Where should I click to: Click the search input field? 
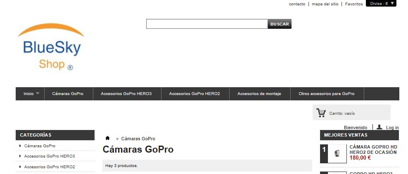207,24
